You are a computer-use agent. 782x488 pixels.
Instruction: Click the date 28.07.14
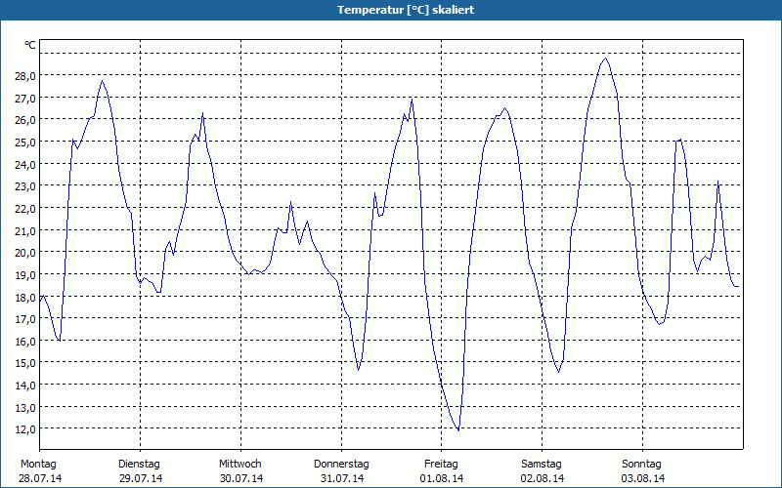click(40, 479)
